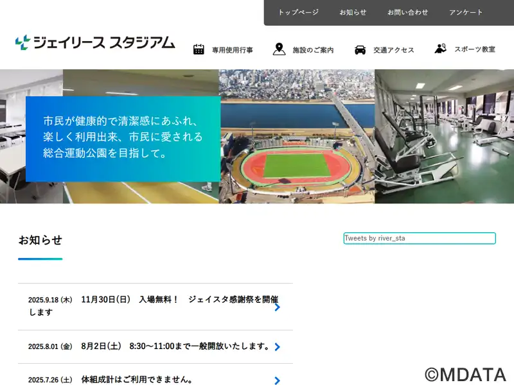This screenshot has height=385, width=514.
Task: Click the map pin icon beside 施設のご案内
Action: [x=279, y=49]
